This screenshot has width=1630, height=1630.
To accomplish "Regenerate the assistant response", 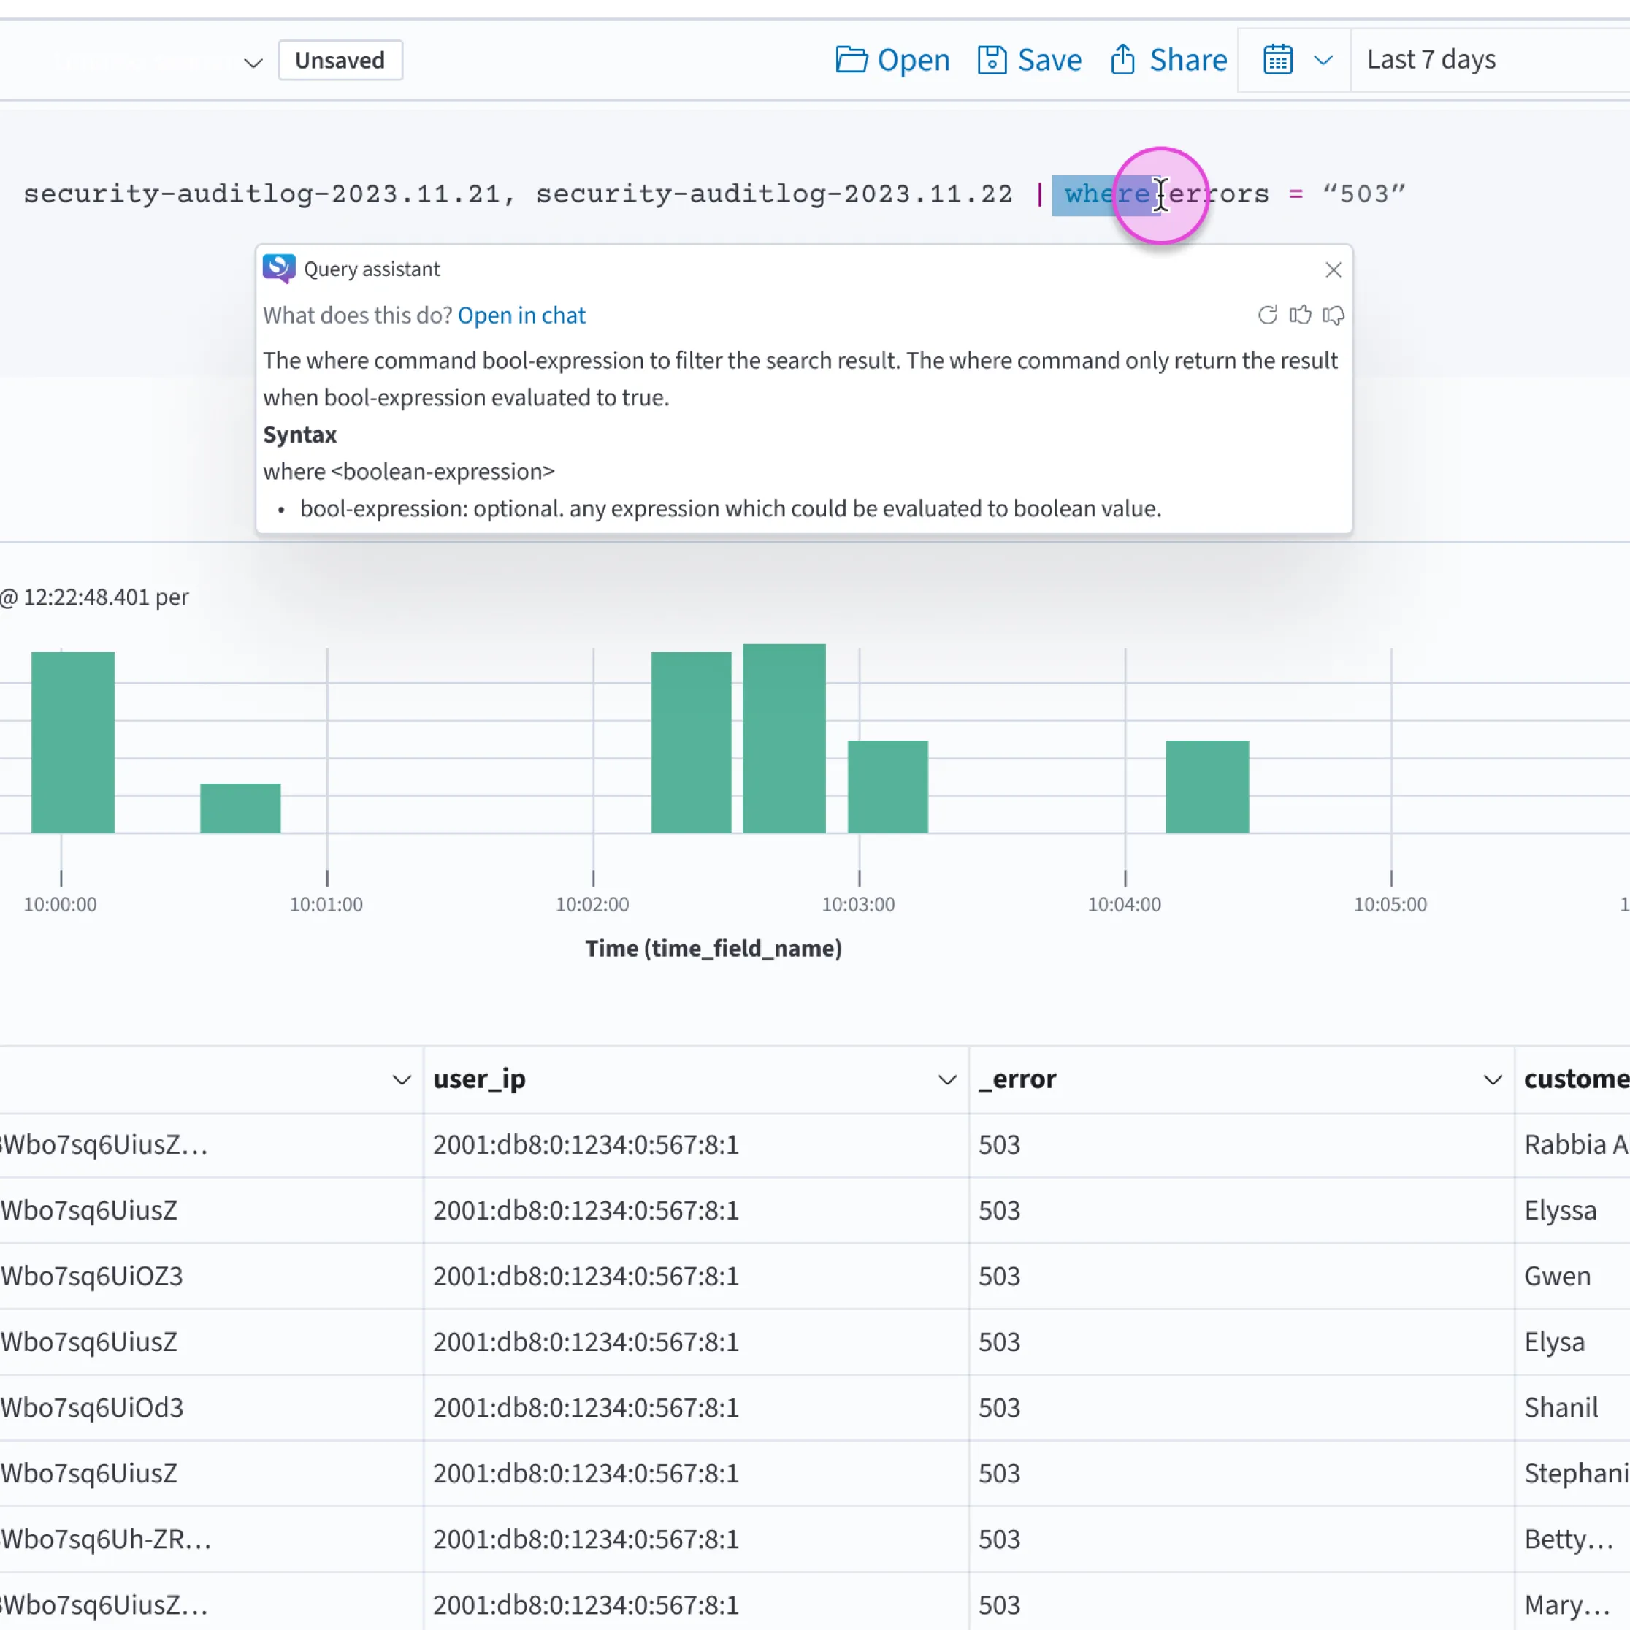I will pyautogui.click(x=1267, y=315).
